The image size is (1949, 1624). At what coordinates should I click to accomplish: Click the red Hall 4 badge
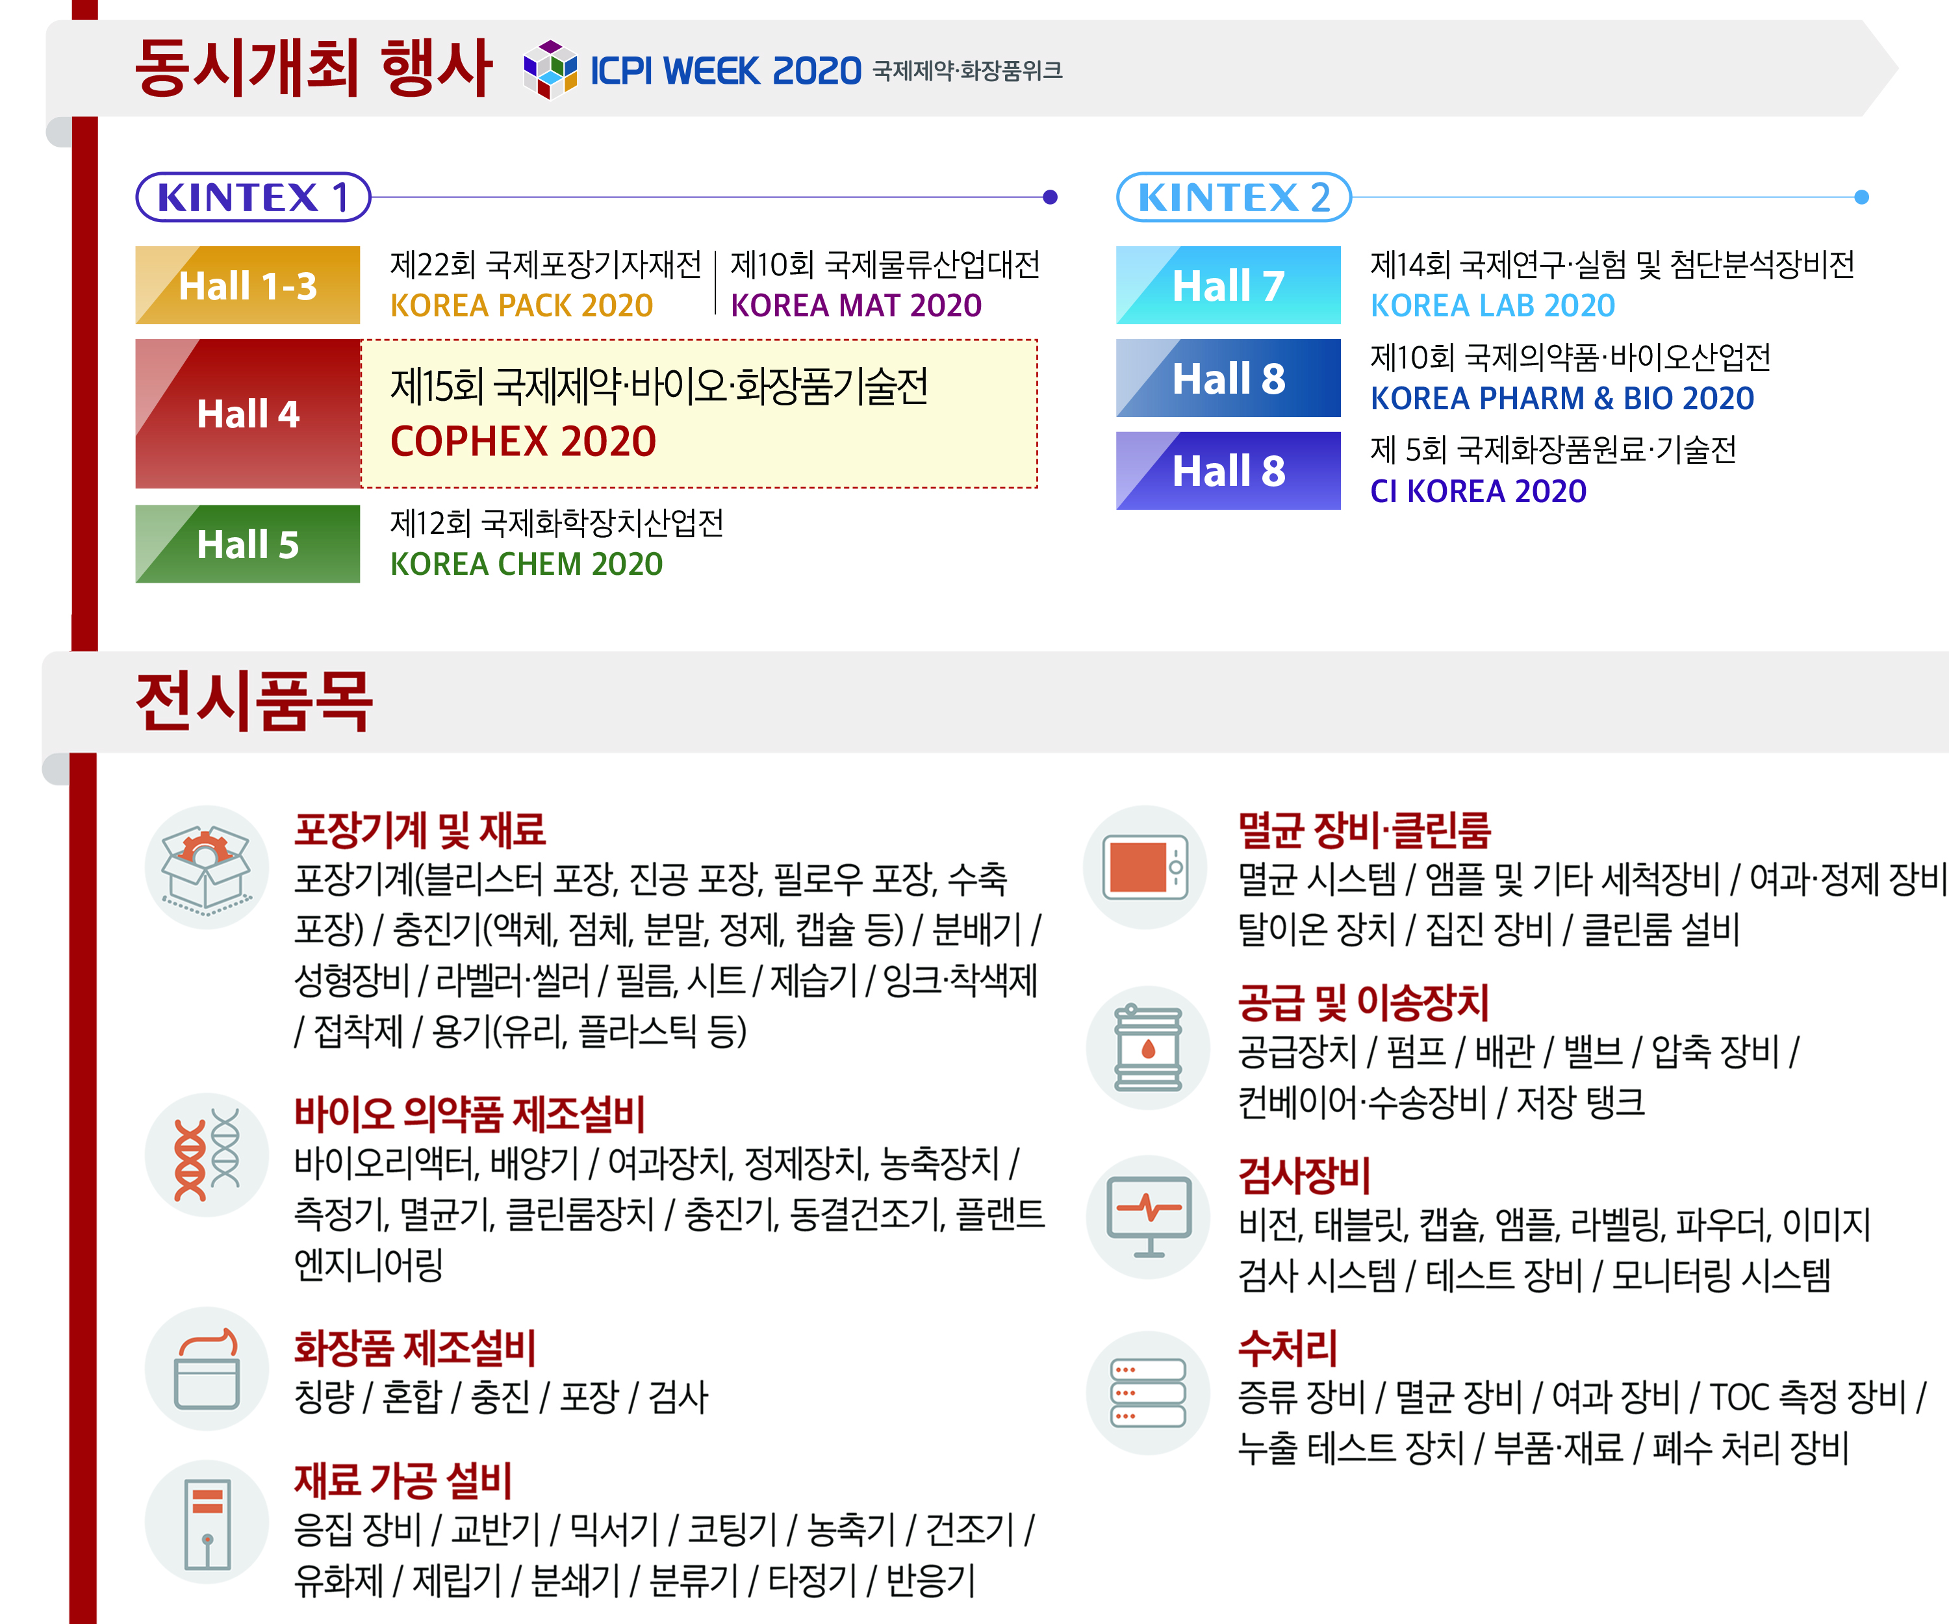pyautogui.click(x=248, y=414)
